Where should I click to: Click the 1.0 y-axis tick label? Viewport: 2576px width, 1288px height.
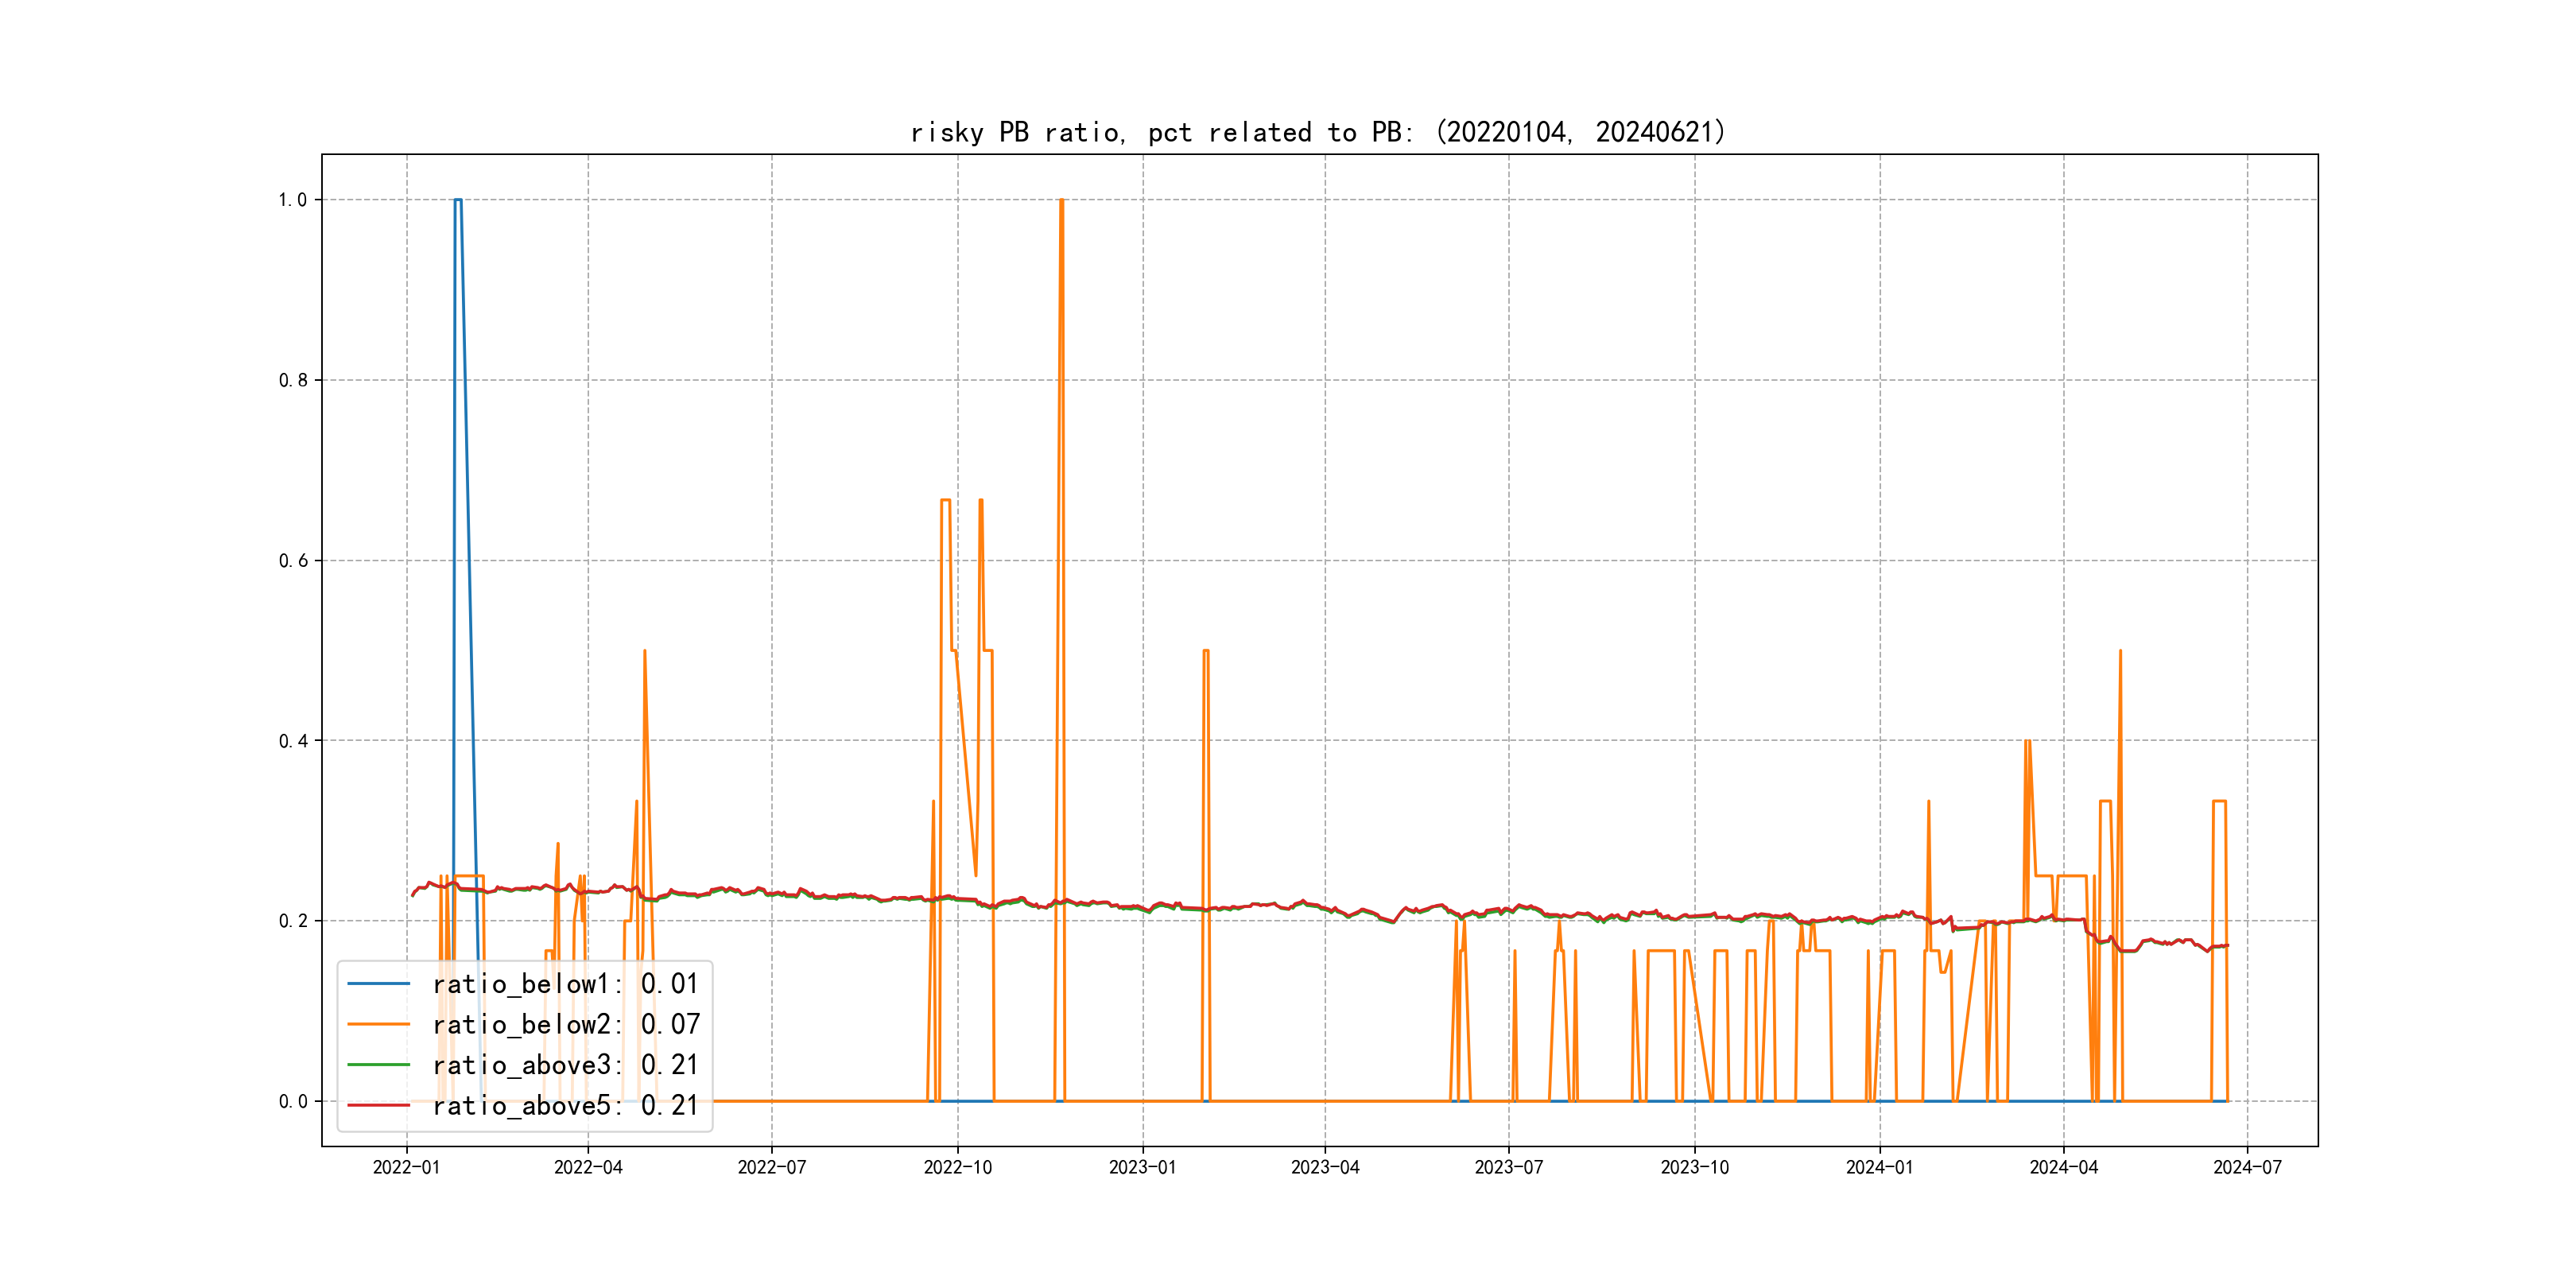click(292, 200)
